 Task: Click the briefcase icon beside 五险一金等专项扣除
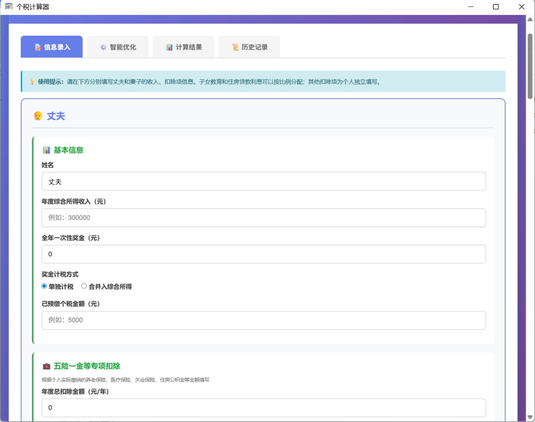coord(47,366)
